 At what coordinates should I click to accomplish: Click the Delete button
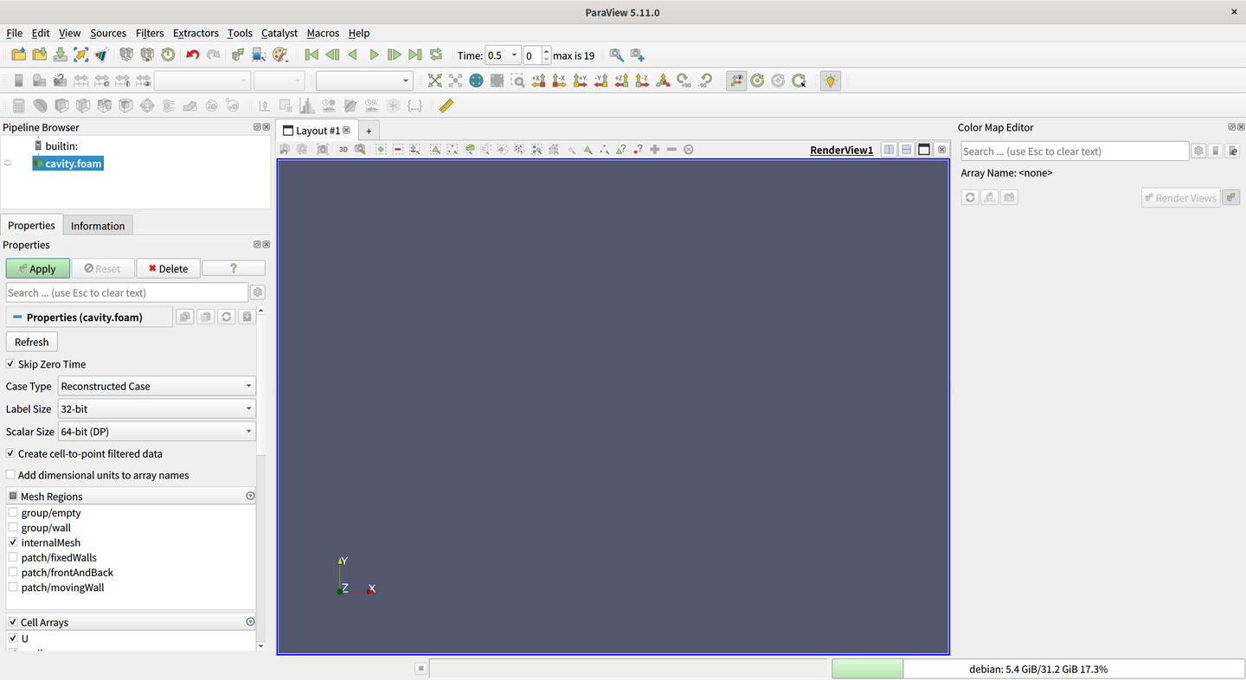[168, 268]
